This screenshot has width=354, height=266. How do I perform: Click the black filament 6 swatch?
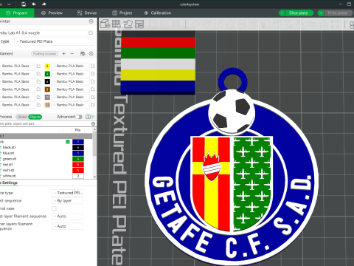[47, 81]
